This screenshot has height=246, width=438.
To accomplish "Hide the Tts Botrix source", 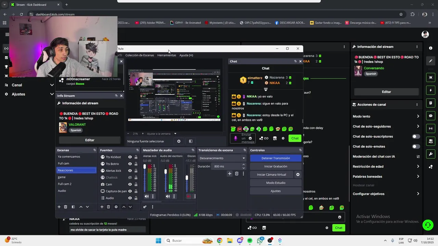I will (x=130, y=164).
